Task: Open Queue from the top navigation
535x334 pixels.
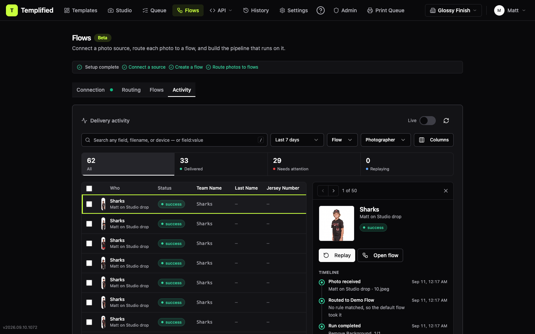Action: 154,10
